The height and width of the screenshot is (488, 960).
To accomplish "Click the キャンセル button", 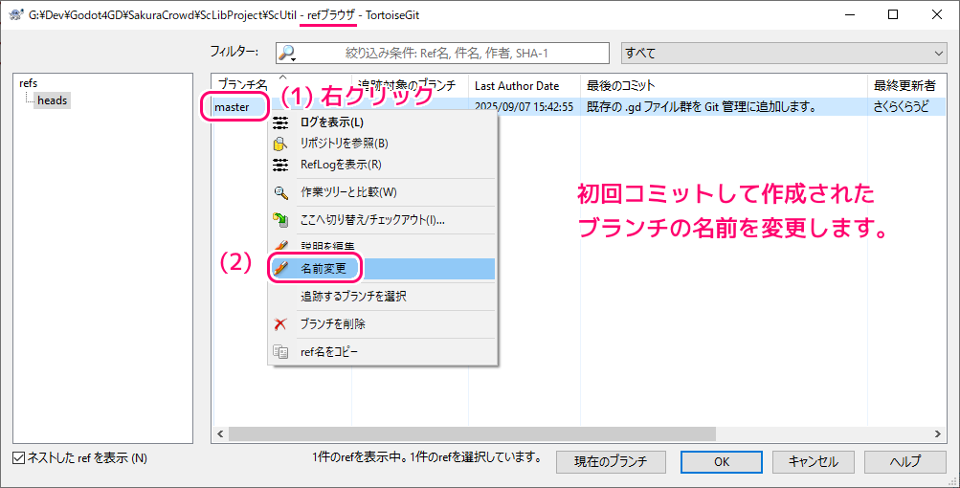I will click(813, 461).
